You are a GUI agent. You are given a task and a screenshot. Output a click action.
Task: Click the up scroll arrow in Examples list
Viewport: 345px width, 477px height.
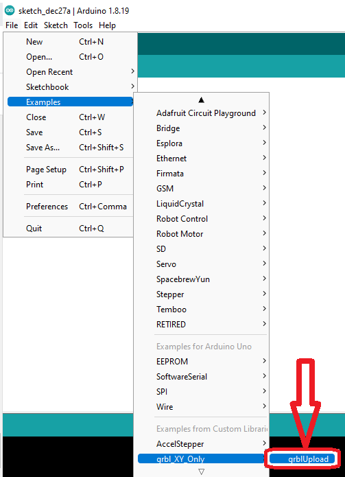coord(201,100)
